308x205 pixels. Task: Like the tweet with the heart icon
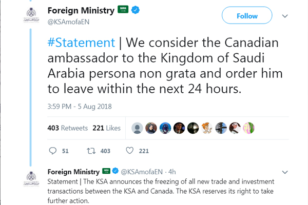pos(130,151)
